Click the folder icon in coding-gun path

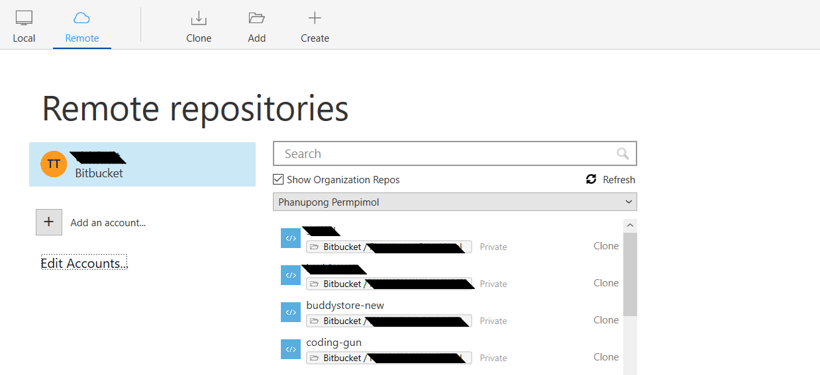(314, 358)
